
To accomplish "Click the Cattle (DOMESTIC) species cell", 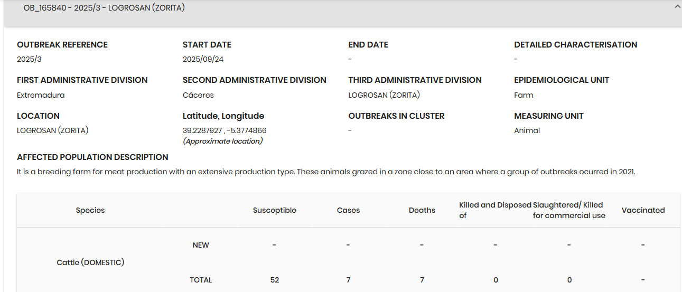I will pyautogui.click(x=90, y=262).
